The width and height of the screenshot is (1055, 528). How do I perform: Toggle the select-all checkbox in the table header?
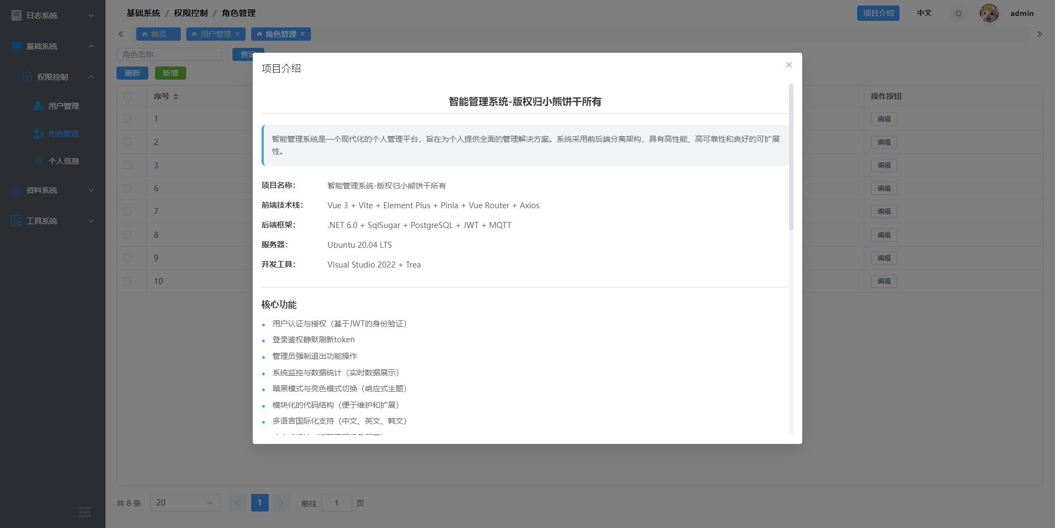[x=127, y=96]
